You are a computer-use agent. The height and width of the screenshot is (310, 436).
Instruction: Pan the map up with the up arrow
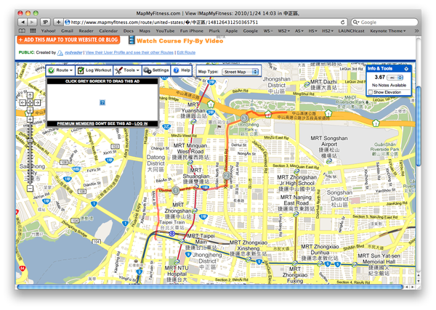[30, 96]
